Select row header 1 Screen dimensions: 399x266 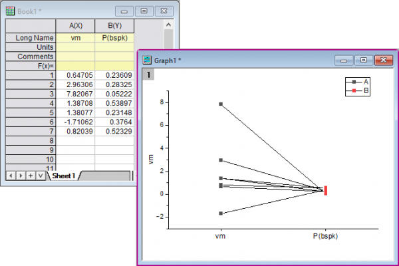[x=31, y=75]
